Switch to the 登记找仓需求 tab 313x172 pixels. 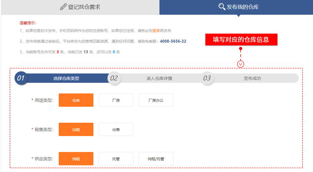[80, 7]
